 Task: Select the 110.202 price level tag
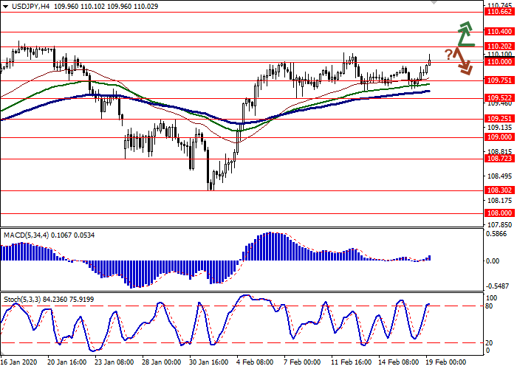tap(499, 46)
